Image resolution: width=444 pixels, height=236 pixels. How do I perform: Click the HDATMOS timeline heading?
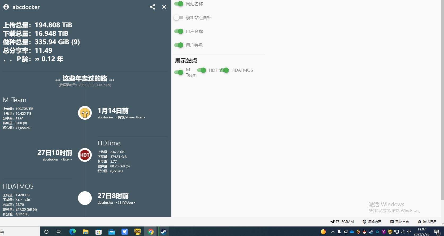click(x=18, y=186)
